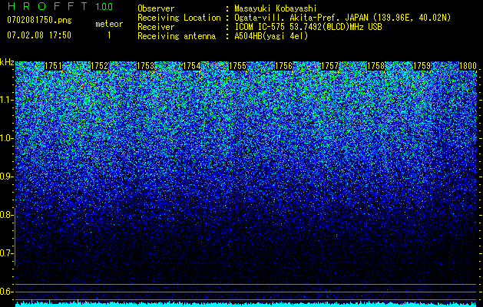Click the 1756 time marker
This screenshot has height=307, width=483.
click(x=283, y=66)
